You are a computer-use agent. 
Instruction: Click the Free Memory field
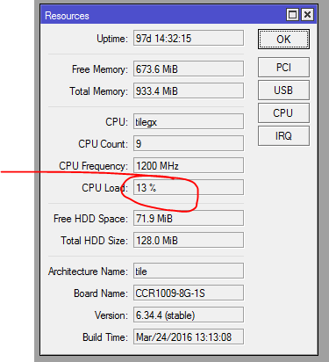[x=189, y=69]
